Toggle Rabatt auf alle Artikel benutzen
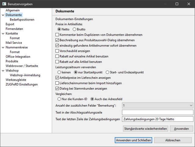Screen dimensions: 195x147 (57, 62)
